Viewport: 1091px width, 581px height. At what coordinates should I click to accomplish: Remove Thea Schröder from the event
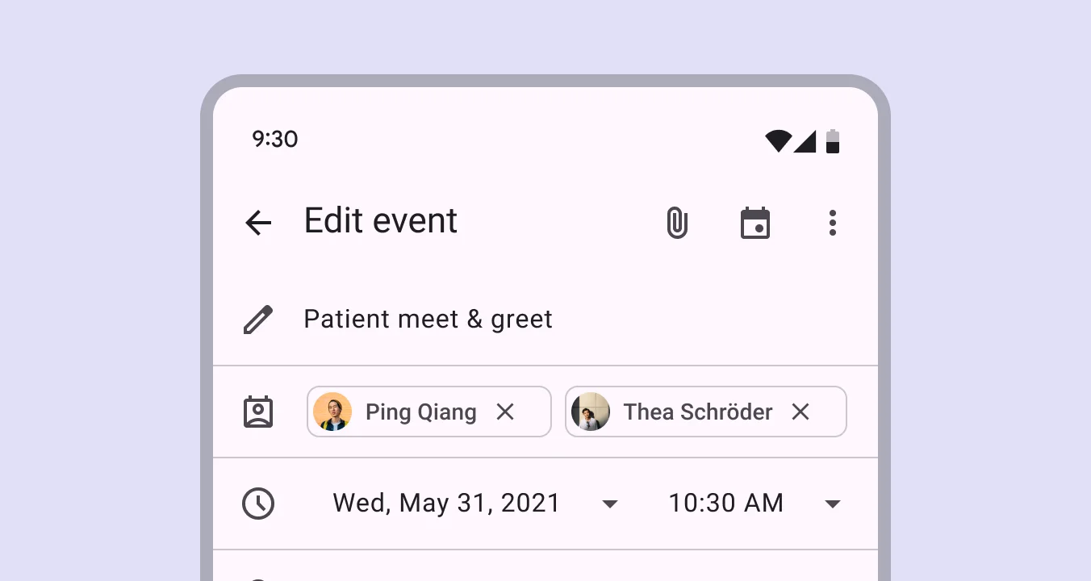coord(800,412)
